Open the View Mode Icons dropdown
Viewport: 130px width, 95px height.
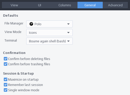tap(49, 33)
